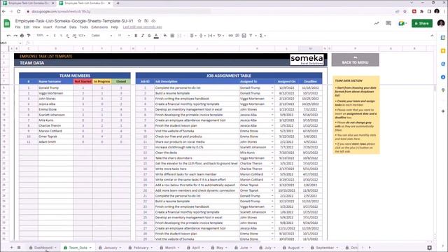
Task: Open the borders tool
Action: tap(172, 36)
